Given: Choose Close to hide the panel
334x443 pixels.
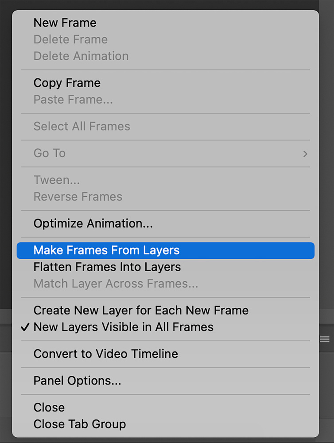Looking at the screenshot, I should 166,408.
